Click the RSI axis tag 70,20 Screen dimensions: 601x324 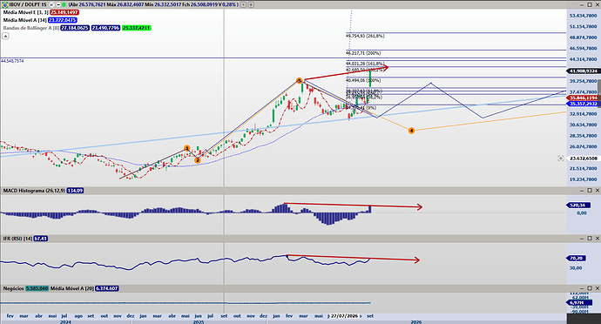click(577, 259)
